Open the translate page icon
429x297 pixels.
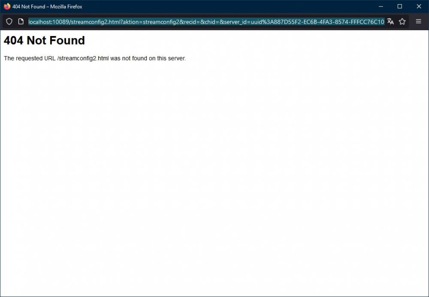click(x=390, y=21)
